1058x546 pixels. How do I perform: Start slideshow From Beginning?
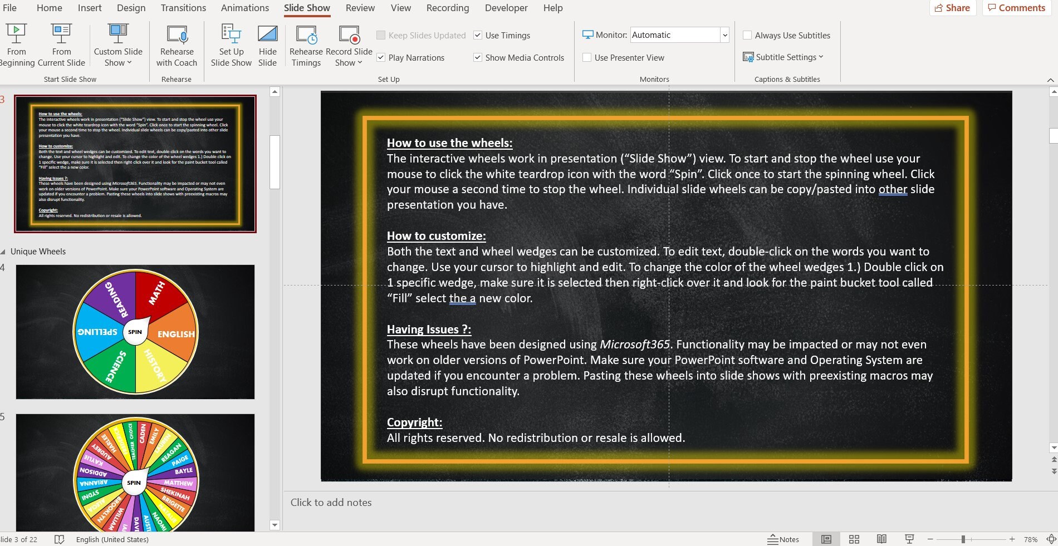click(17, 45)
